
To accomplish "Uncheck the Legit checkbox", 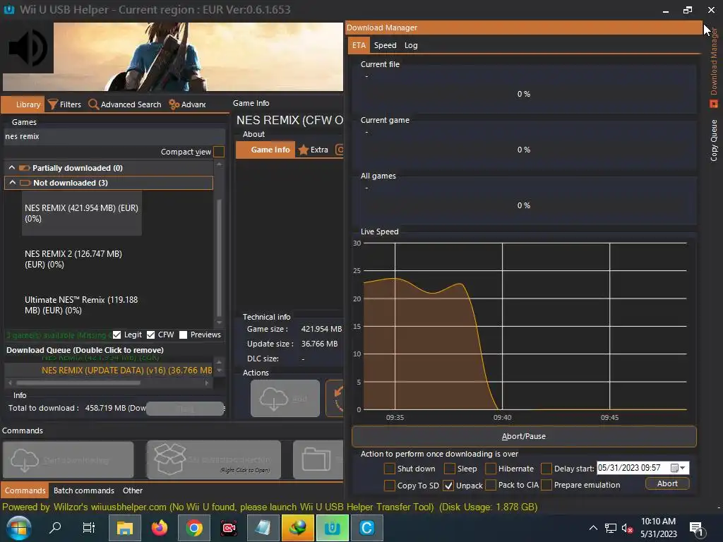I will tap(117, 335).
